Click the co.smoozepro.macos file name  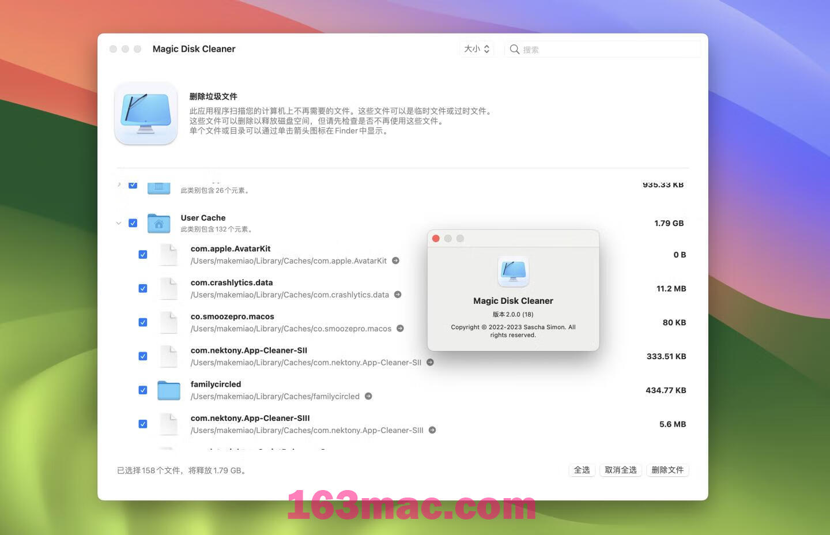click(x=232, y=317)
